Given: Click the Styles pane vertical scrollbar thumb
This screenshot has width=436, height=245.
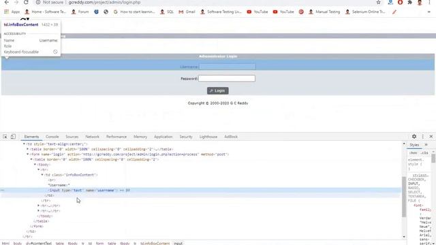Looking at the screenshot, I should [433, 159].
